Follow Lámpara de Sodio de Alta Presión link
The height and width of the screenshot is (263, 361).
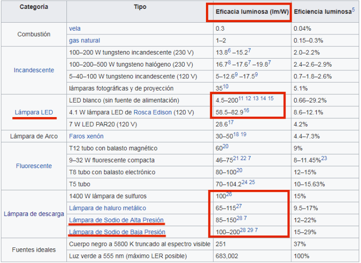(x=116, y=220)
